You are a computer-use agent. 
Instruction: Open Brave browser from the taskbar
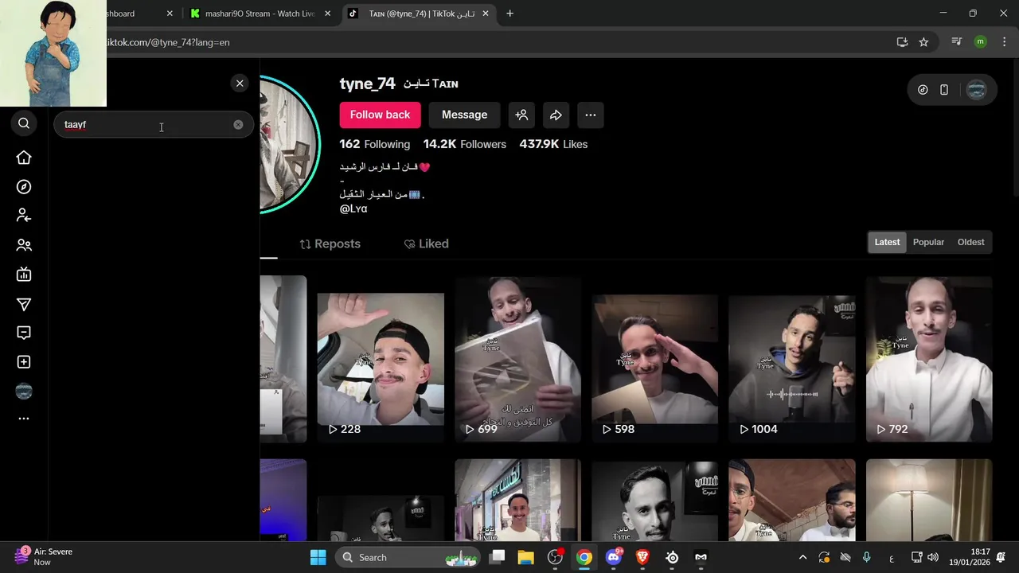pos(642,557)
